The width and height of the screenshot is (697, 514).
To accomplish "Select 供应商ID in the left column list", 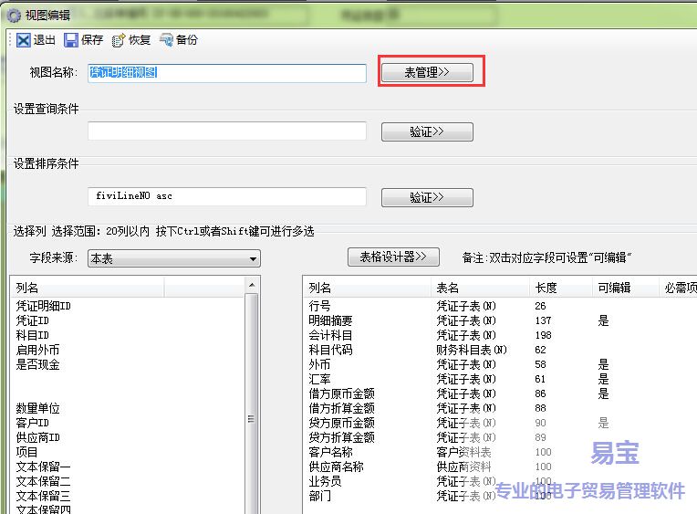I will pos(37,437).
